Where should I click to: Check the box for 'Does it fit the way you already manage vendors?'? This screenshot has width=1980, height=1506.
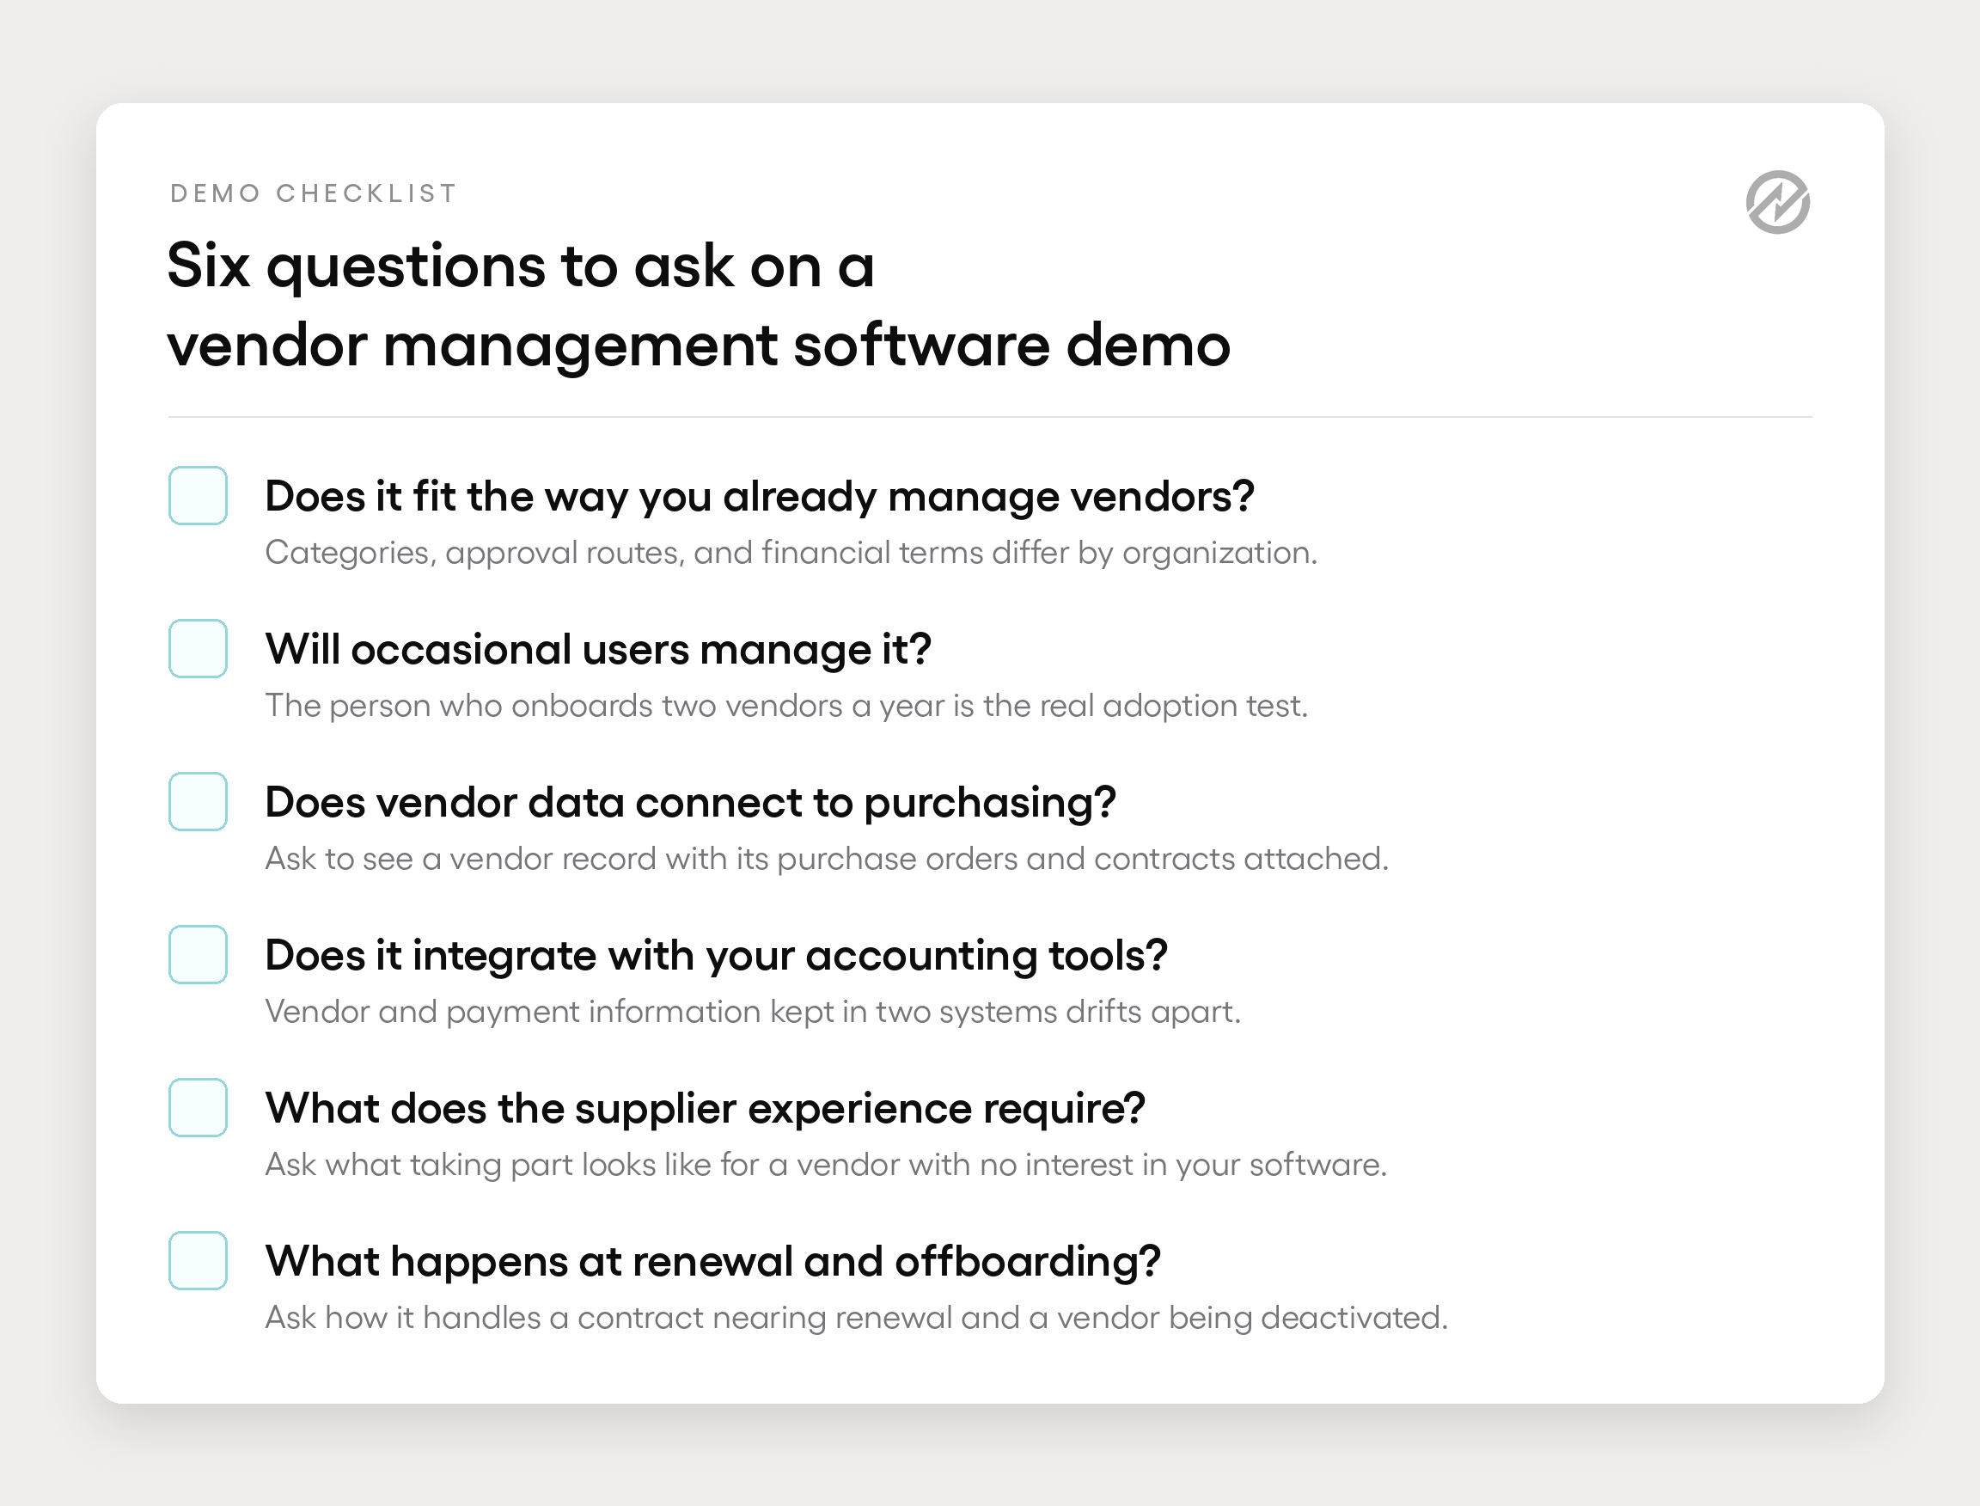click(199, 496)
